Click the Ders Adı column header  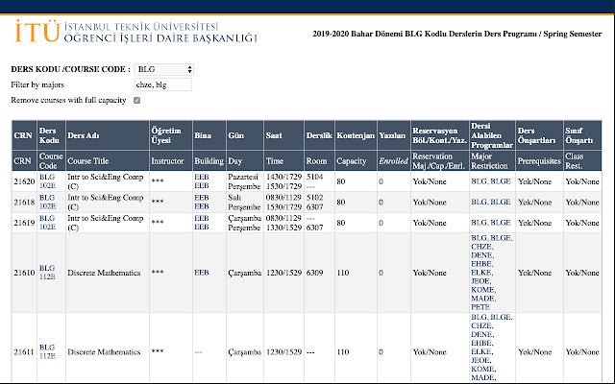(108, 135)
